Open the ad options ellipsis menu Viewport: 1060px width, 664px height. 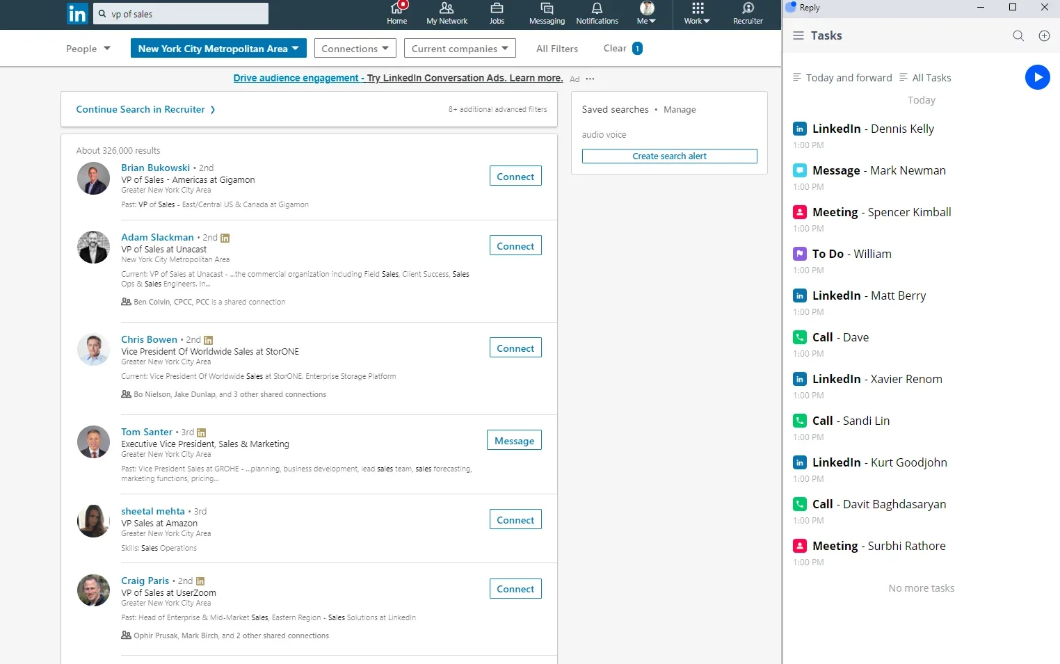pos(591,79)
